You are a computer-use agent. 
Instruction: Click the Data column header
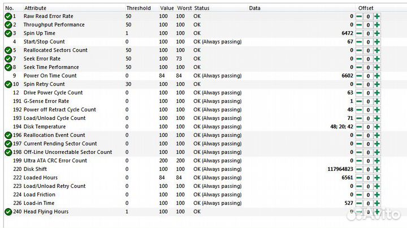(255, 8)
